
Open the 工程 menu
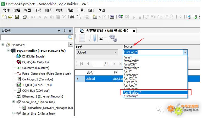point(38,10)
